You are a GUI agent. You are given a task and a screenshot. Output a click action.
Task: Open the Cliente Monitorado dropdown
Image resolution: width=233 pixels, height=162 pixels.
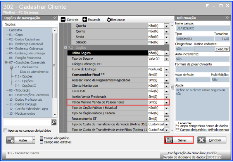tap(166, 86)
